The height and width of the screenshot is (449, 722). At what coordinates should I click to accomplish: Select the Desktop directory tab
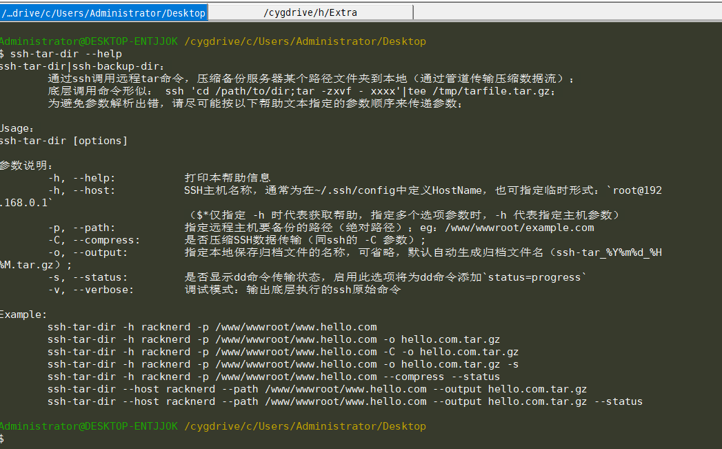click(x=103, y=12)
